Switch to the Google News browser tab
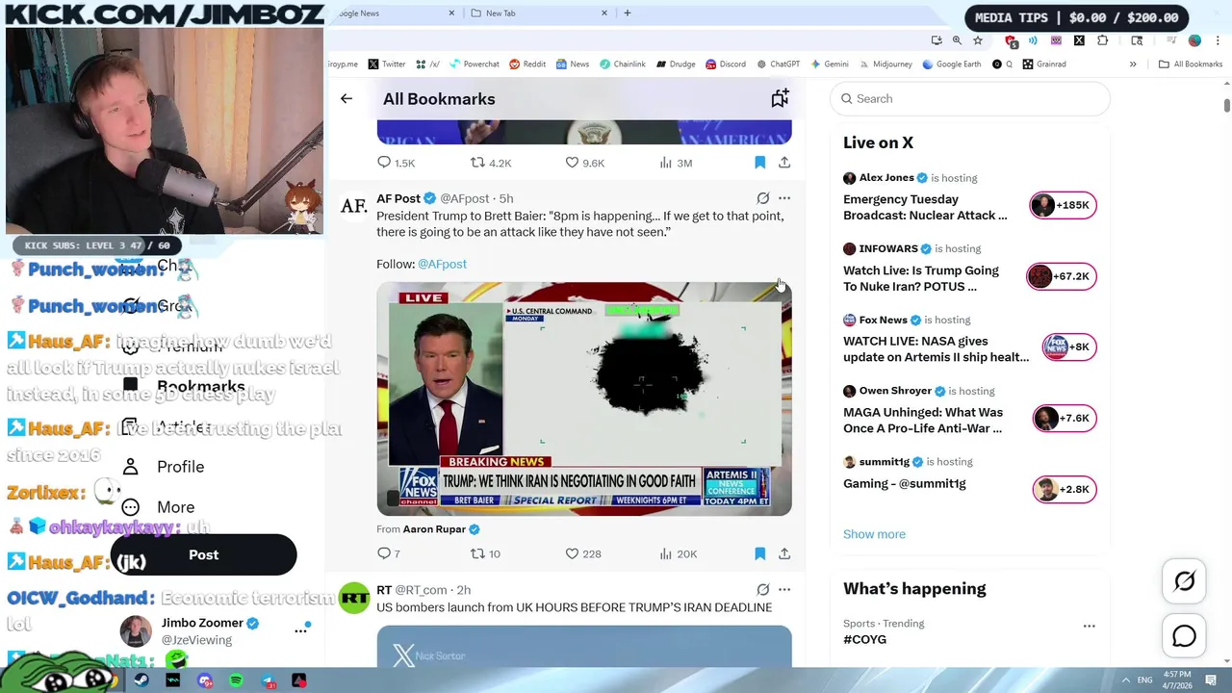This screenshot has width=1232, height=693. (x=395, y=13)
